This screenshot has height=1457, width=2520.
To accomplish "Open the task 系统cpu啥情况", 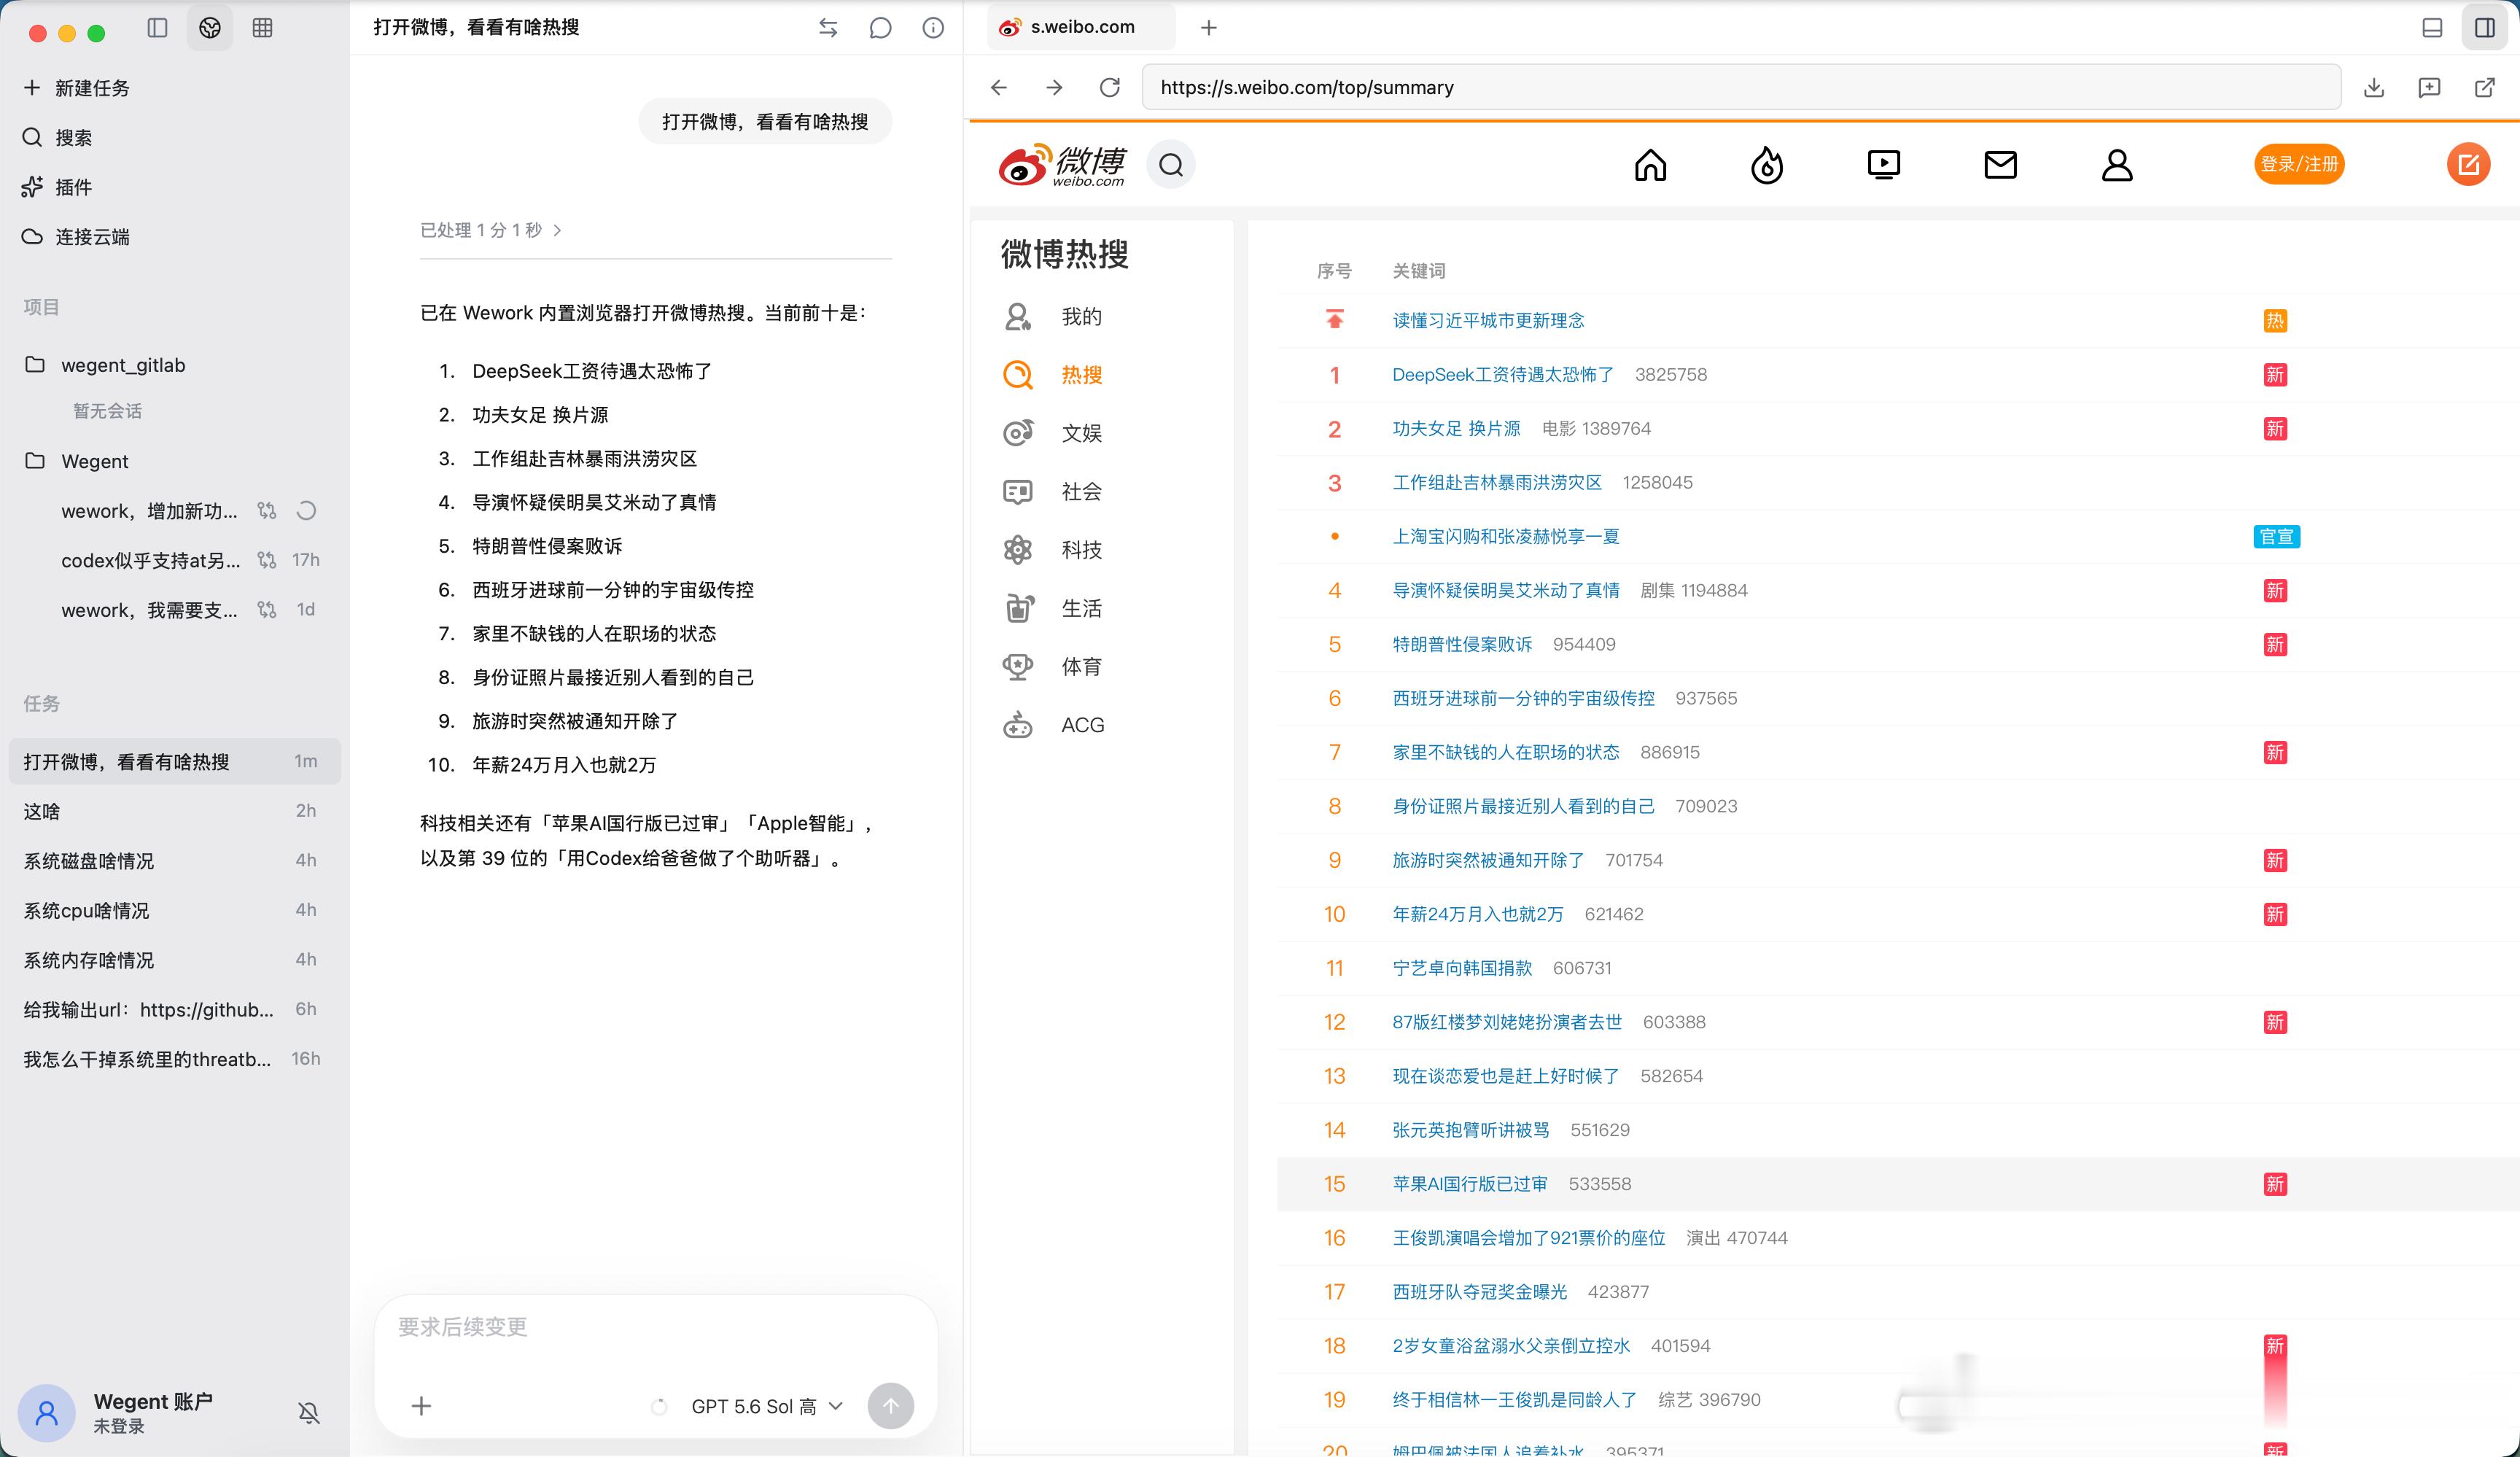I will point(175,910).
